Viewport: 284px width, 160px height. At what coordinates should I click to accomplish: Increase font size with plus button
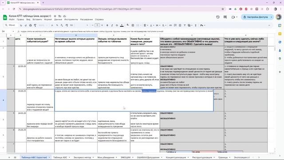click(102, 25)
